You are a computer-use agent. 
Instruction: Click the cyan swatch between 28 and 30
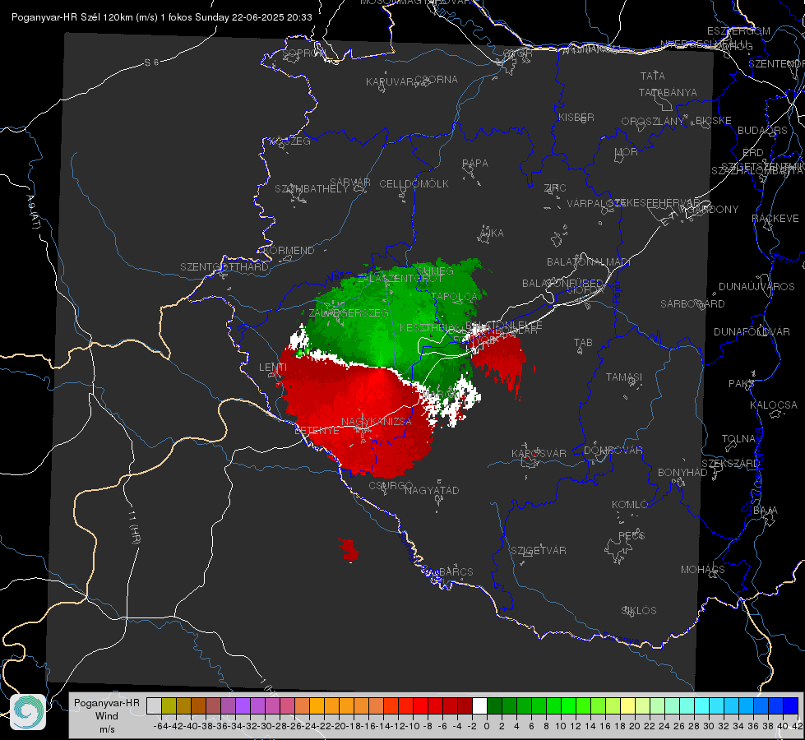click(702, 705)
